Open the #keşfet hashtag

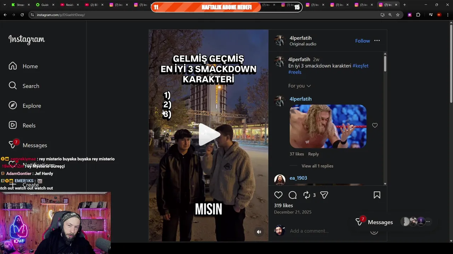pyautogui.click(x=360, y=66)
